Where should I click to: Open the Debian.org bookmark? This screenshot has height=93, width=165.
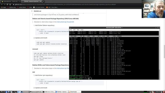(11, 7)
